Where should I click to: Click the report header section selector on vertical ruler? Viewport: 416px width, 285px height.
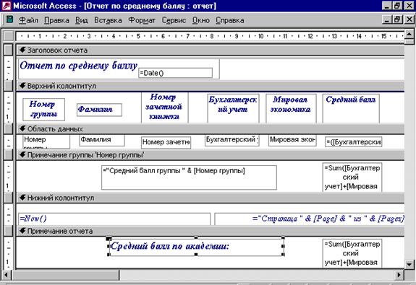click(9, 50)
